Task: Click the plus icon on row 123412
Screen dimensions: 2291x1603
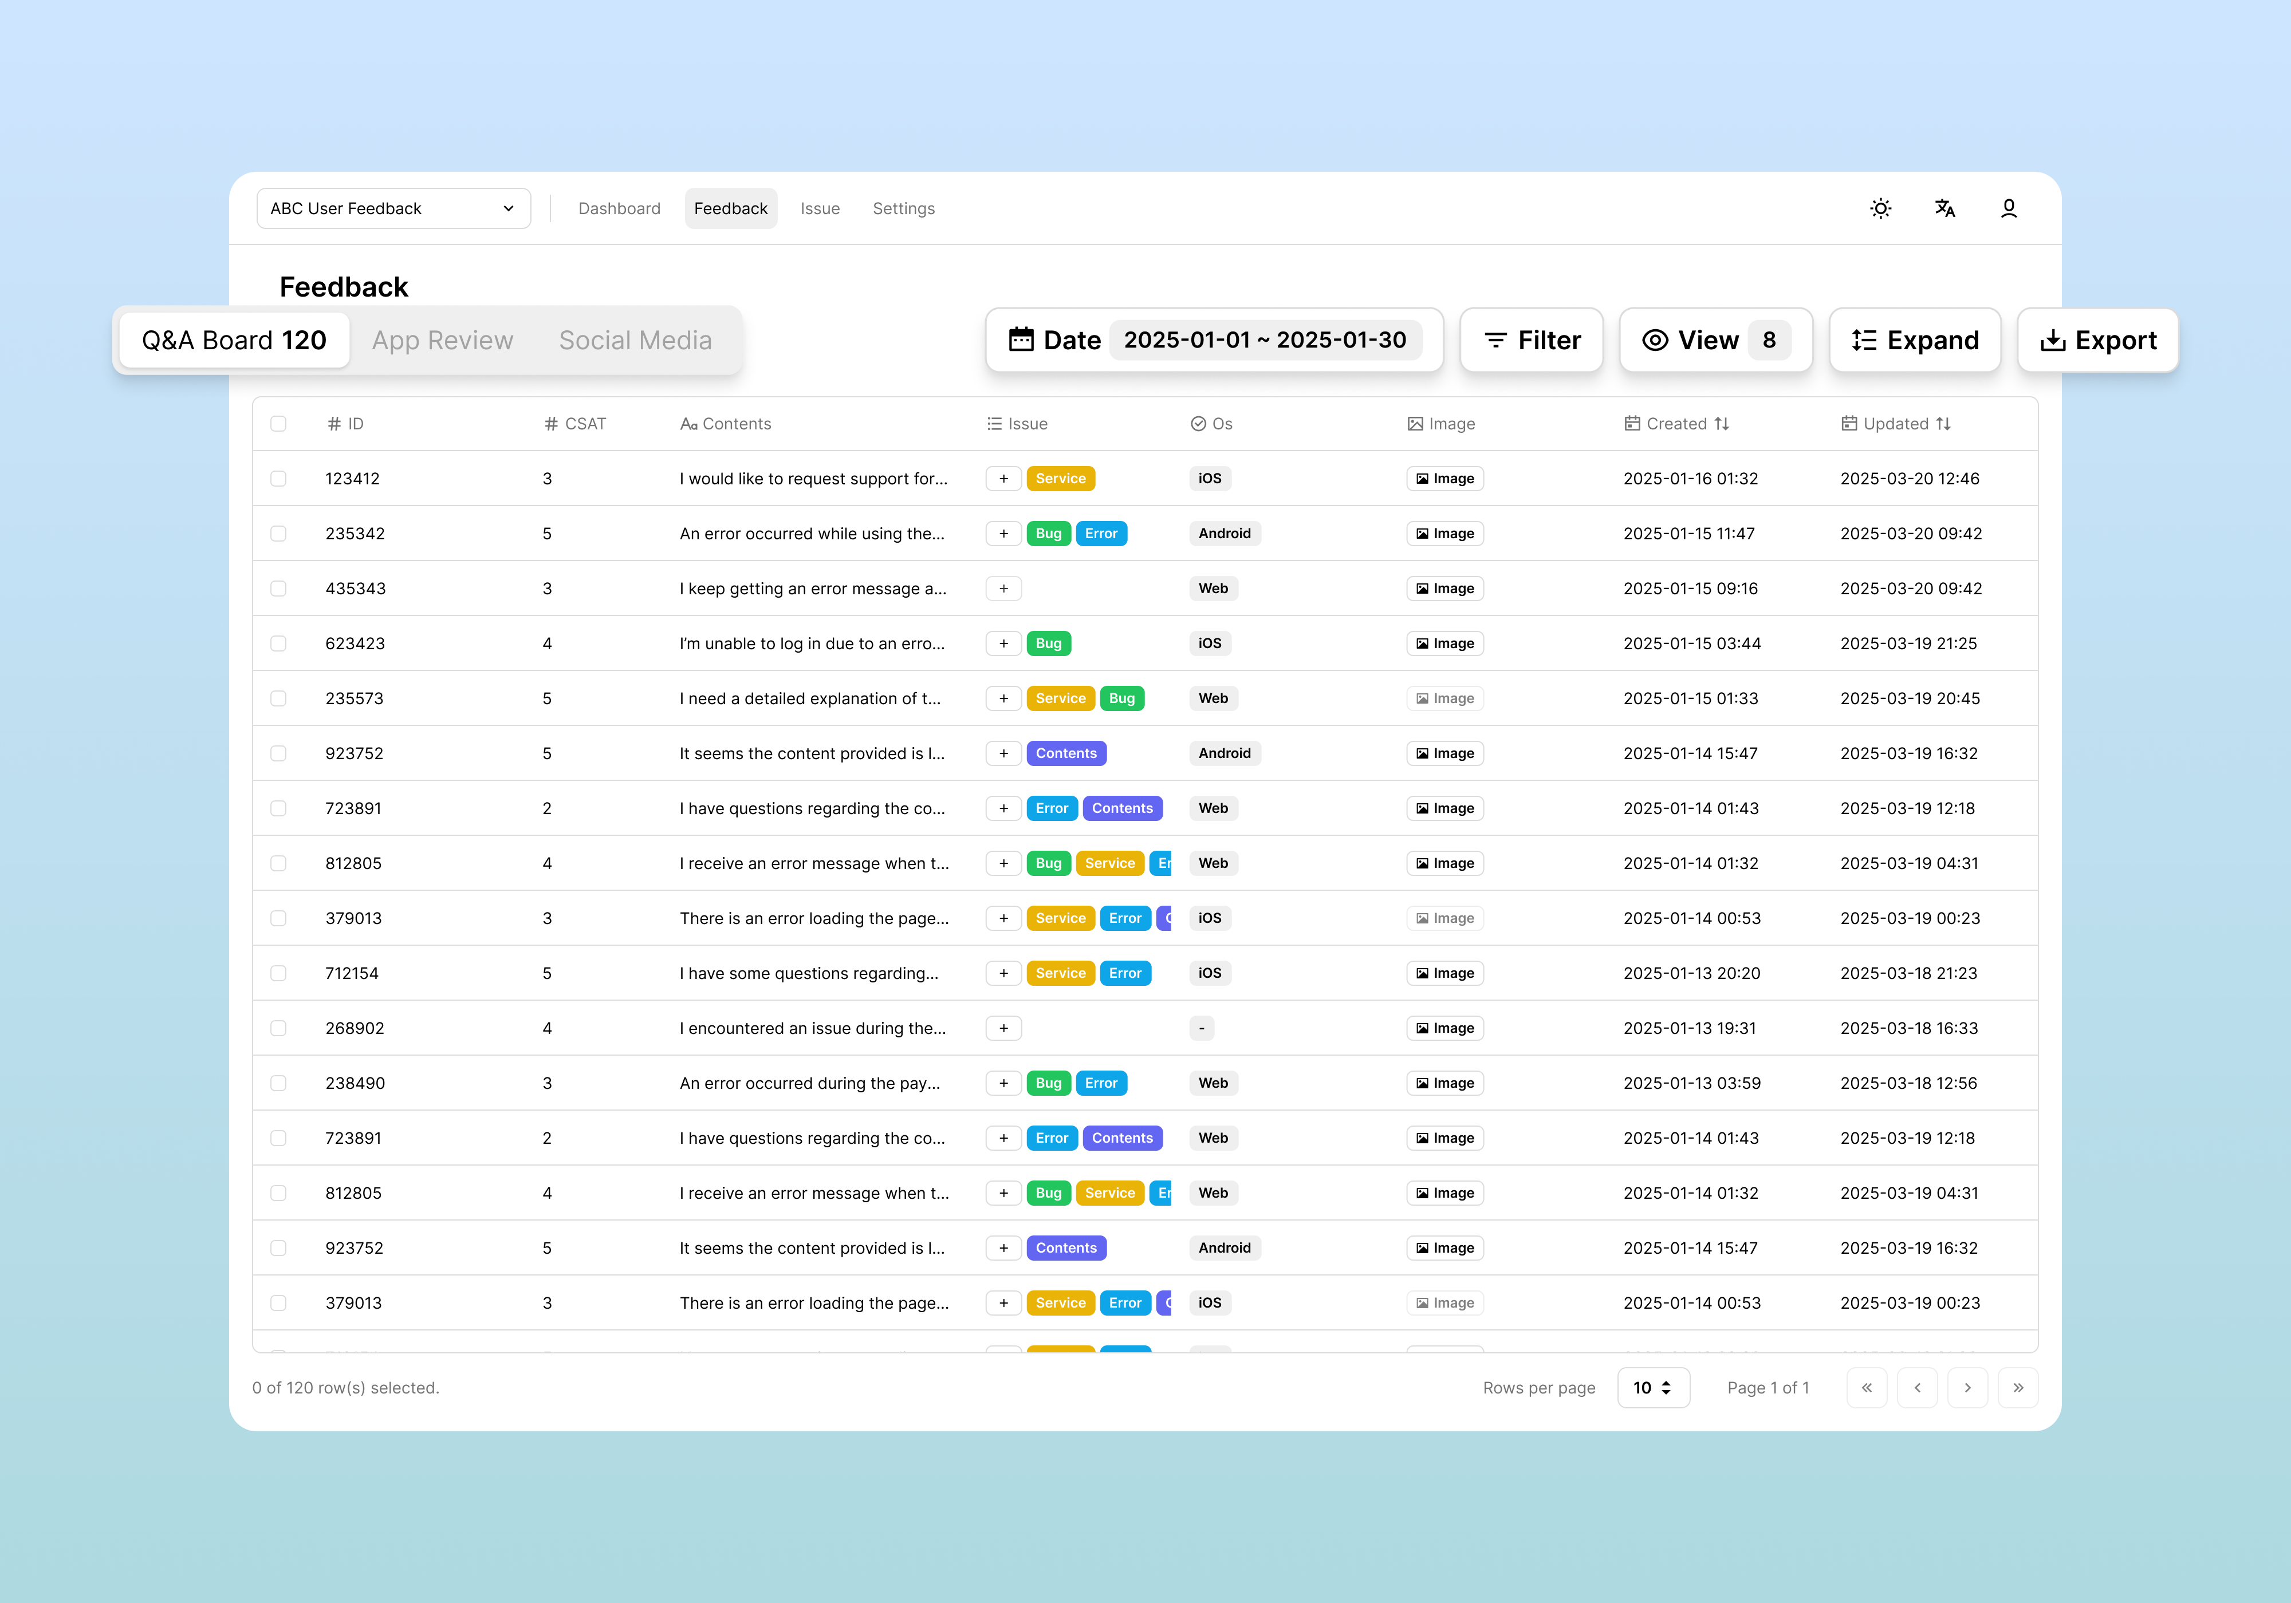Action: point(1003,479)
